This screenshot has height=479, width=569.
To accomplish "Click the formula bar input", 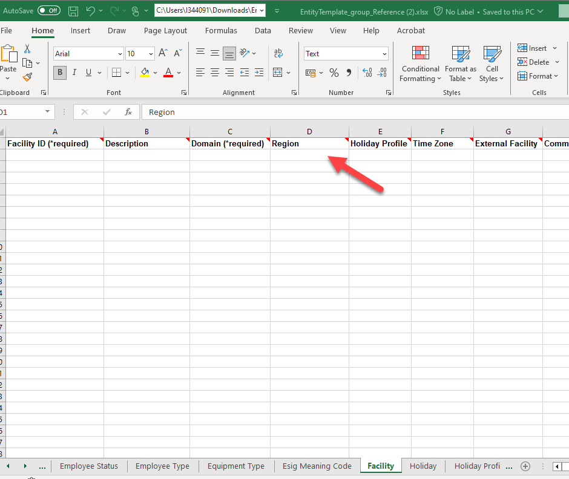I will [x=356, y=112].
